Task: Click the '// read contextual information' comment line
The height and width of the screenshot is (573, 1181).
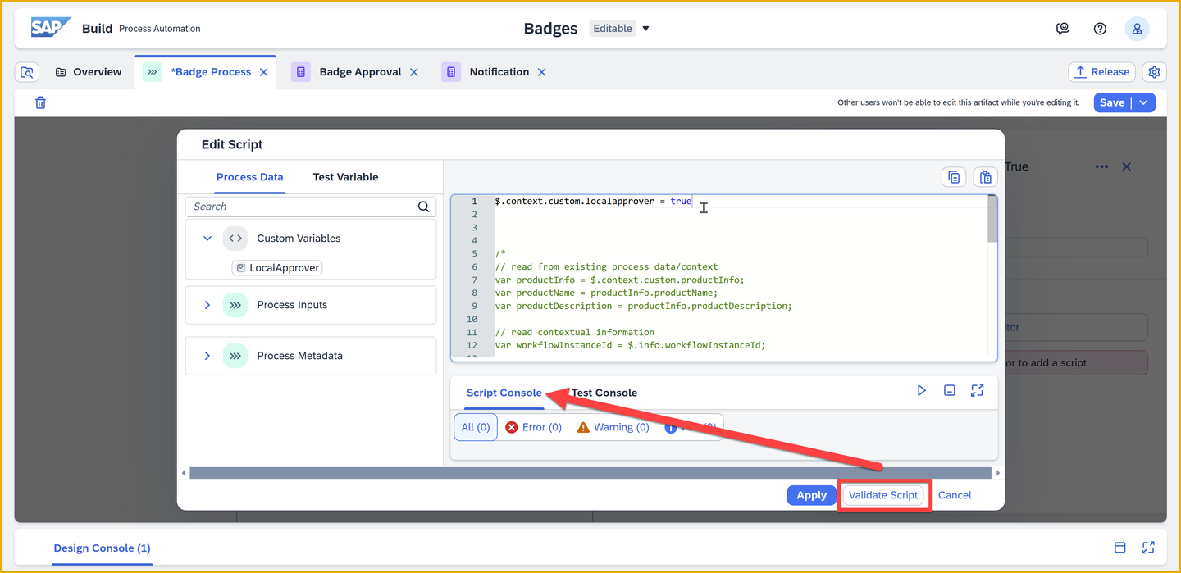Action: 574,332
